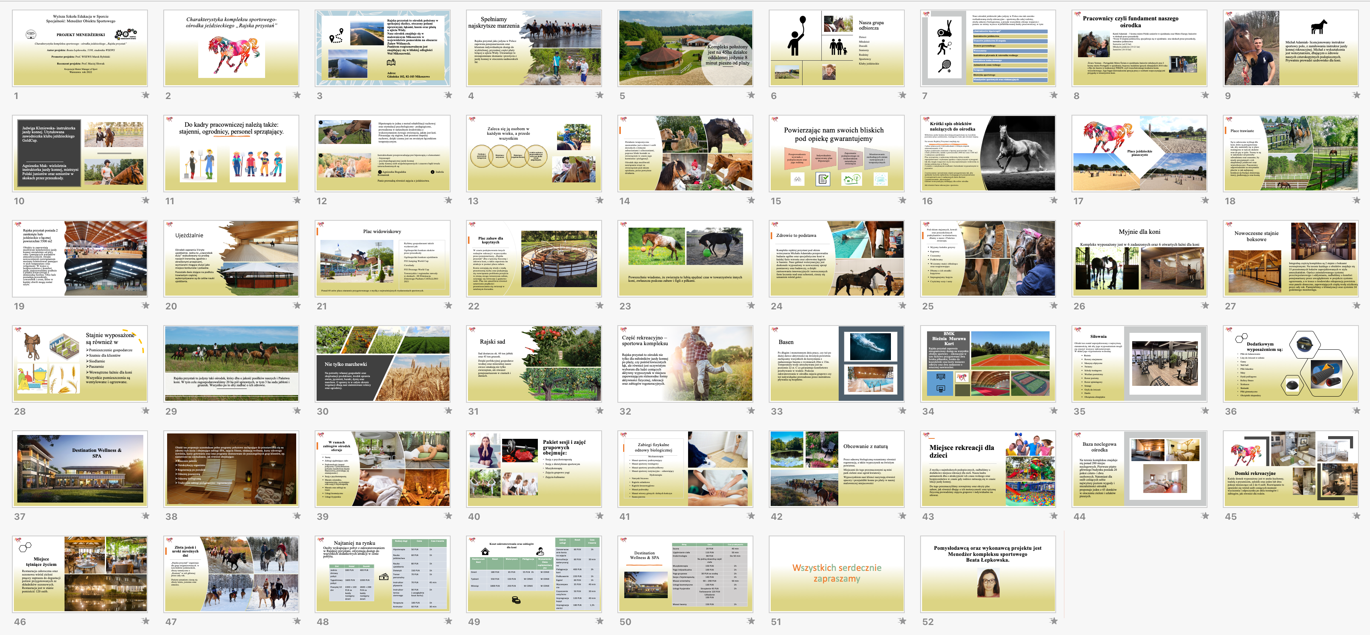Select the Basen slide thumbnail
This screenshot has height=635, width=1370.
(x=837, y=364)
